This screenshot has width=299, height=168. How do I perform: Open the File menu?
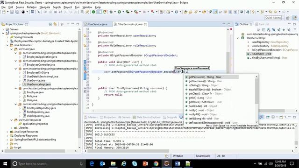pyautogui.click(x=3, y=7)
